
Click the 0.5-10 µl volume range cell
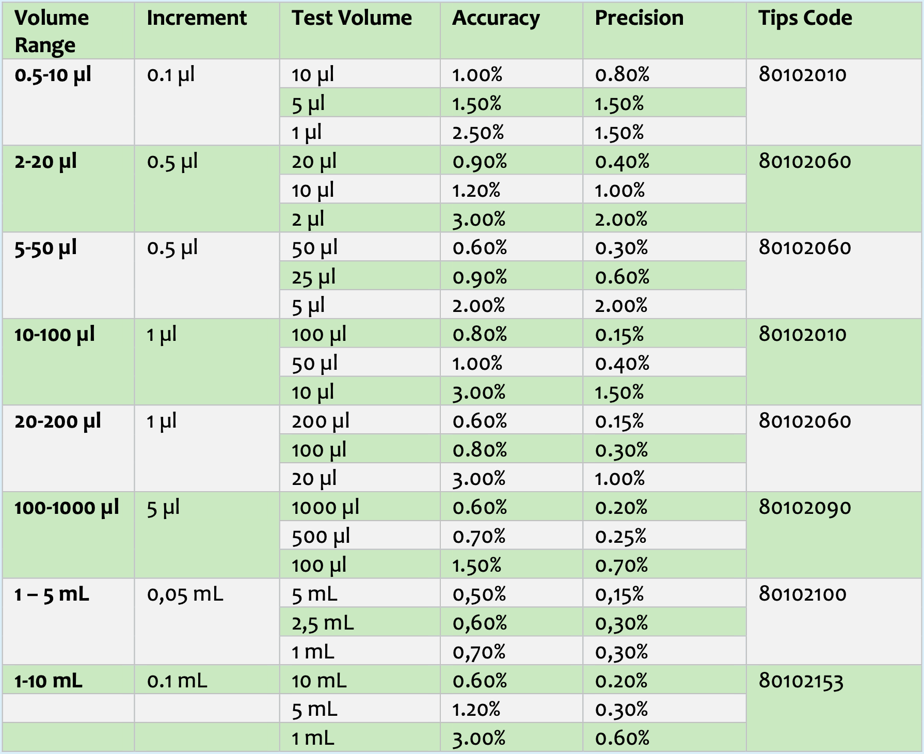pyautogui.click(x=68, y=102)
